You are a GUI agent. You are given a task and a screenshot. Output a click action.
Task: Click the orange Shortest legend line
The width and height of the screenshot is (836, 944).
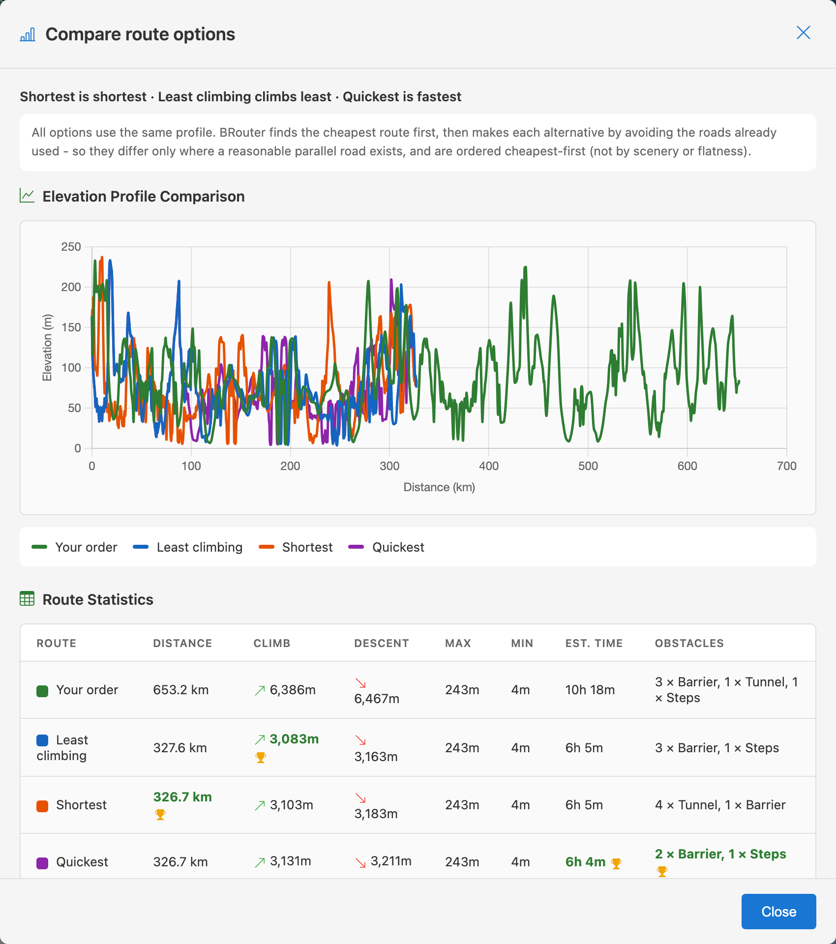(267, 547)
